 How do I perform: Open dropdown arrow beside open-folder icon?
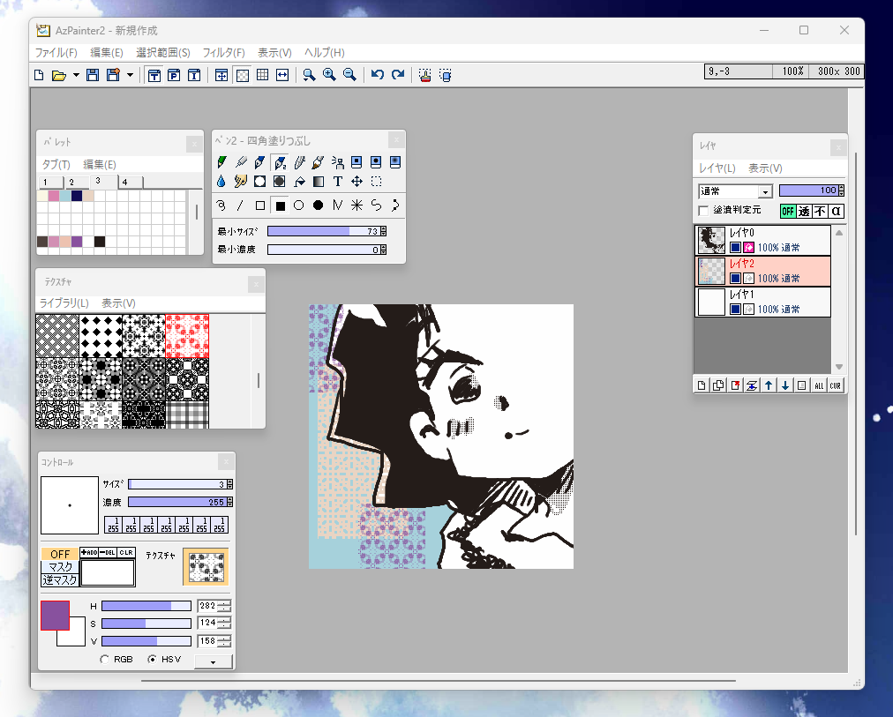(76, 75)
